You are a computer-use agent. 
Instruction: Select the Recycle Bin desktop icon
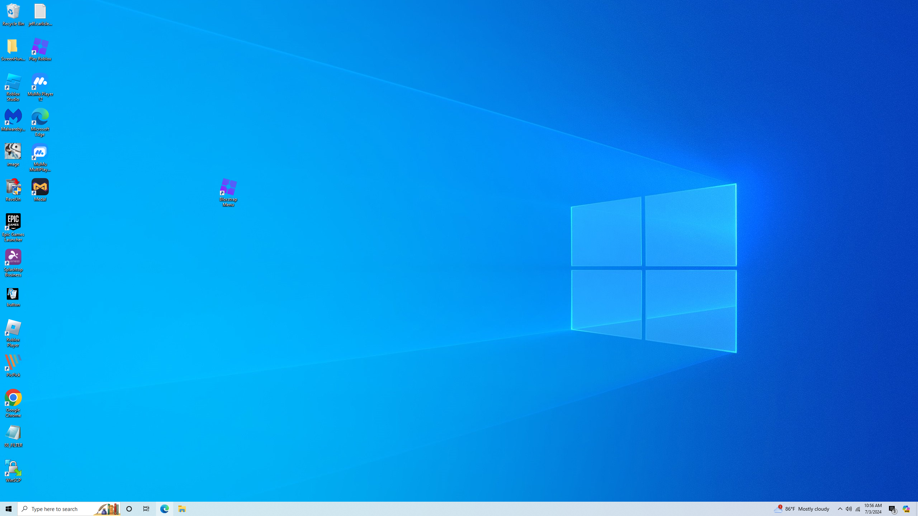point(13,14)
